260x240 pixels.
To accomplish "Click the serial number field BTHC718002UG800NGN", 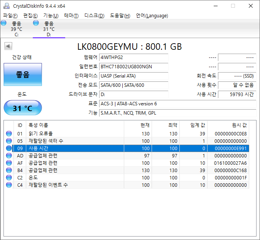I will click(133, 67).
